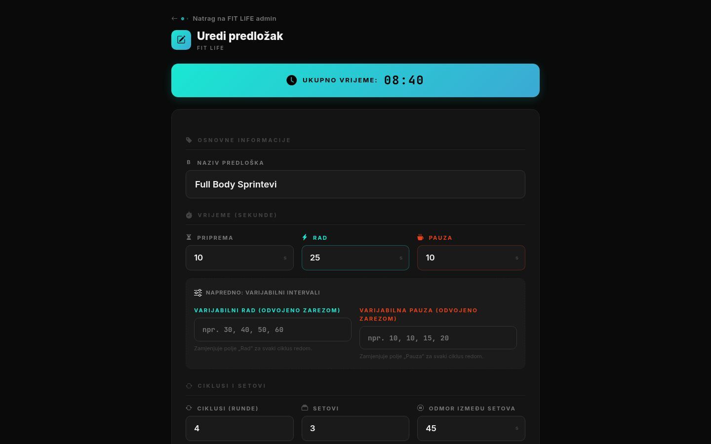Click the stopwatch icon next to VRIJEME (SEKUNDE)

coord(189,215)
